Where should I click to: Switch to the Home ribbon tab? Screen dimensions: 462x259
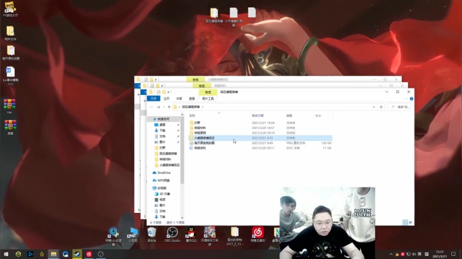point(166,99)
